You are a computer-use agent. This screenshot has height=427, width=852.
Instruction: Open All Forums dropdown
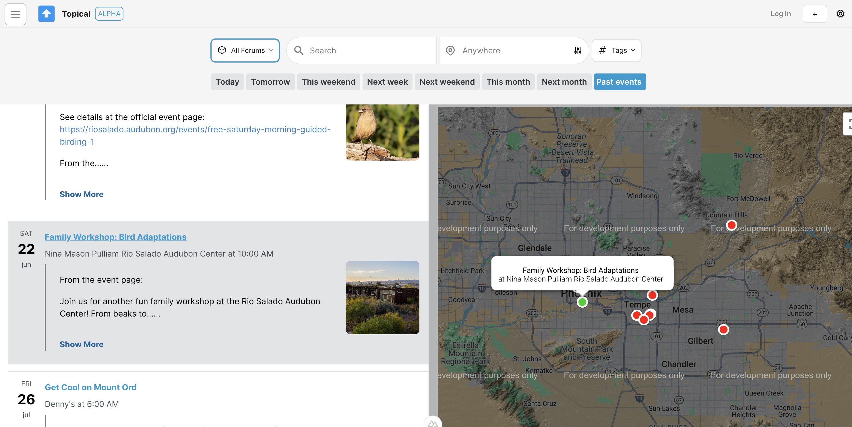point(245,50)
